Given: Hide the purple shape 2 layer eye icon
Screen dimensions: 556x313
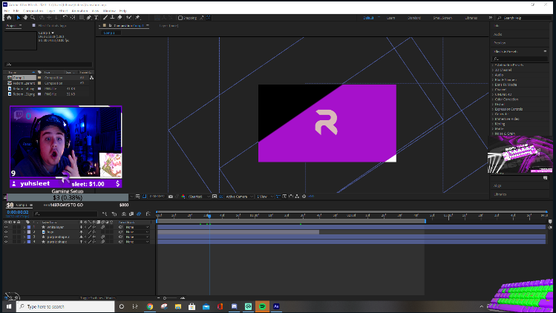Looking at the screenshot, I should pos(6,237).
